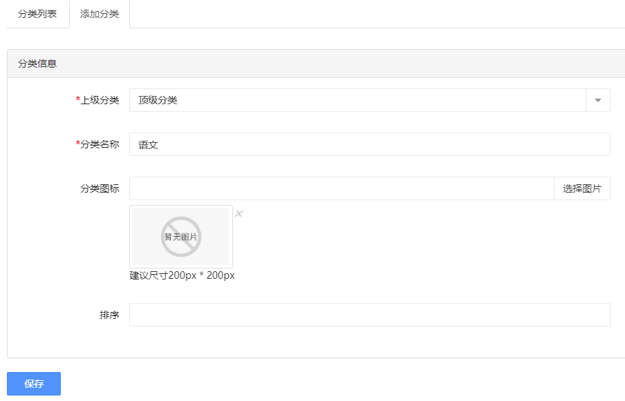This screenshot has width=625, height=401.
Task: Remove image using the X icon
Action: pyautogui.click(x=239, y=214)
